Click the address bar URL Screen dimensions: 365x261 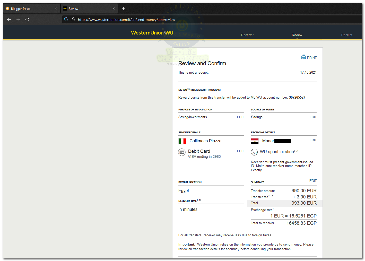tap(126, 20)
